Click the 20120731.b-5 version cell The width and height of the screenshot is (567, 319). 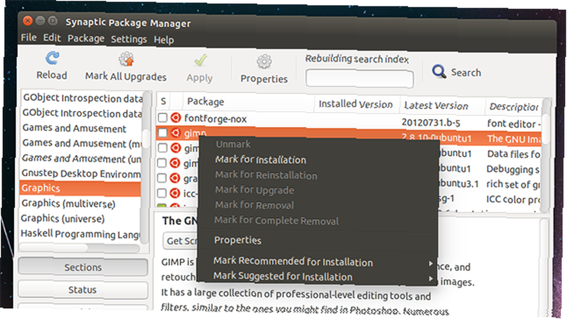pos(431,123)
